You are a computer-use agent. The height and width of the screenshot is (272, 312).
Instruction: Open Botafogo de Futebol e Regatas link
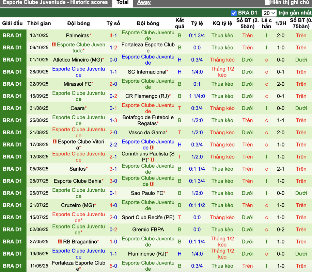[x=148, y=120]
